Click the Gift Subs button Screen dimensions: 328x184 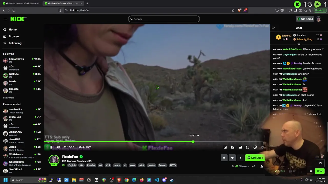[255, 158]
